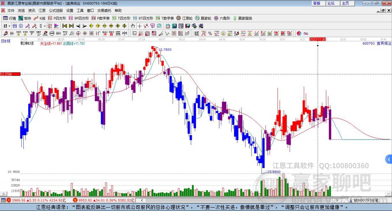Toggle the crosshair cursor tool
The height and width of the screenshot is (211, 392).
click(x=139, y=26)
